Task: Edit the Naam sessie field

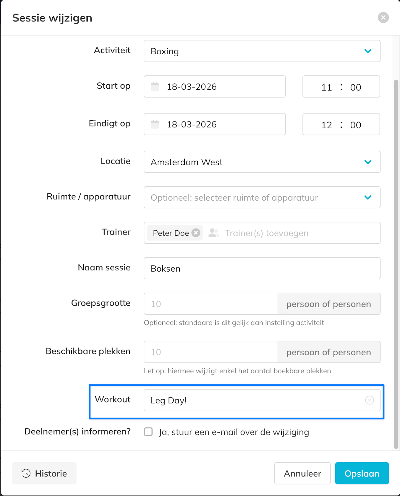Action: click(x=262, y=268)
